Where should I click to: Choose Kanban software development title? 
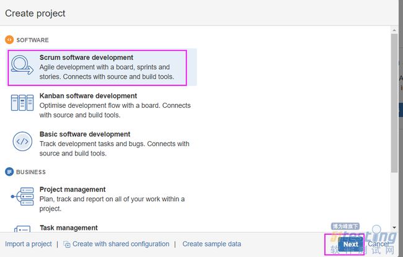(88, 96)
